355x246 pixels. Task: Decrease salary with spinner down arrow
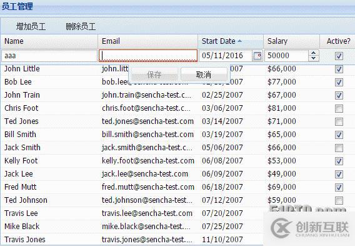click(314, 58)
